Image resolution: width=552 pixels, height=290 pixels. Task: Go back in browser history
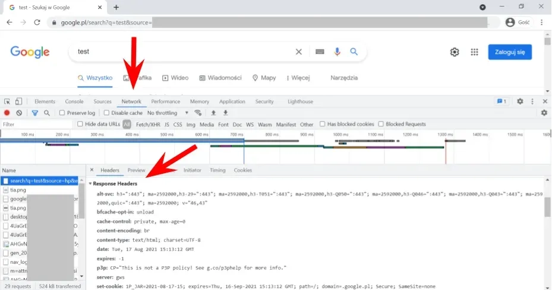(x=10, y=22)
